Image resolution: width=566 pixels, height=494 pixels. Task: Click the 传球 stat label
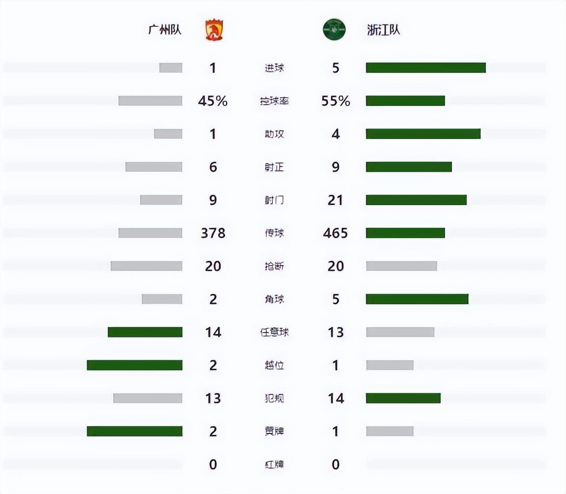(274, 233)
